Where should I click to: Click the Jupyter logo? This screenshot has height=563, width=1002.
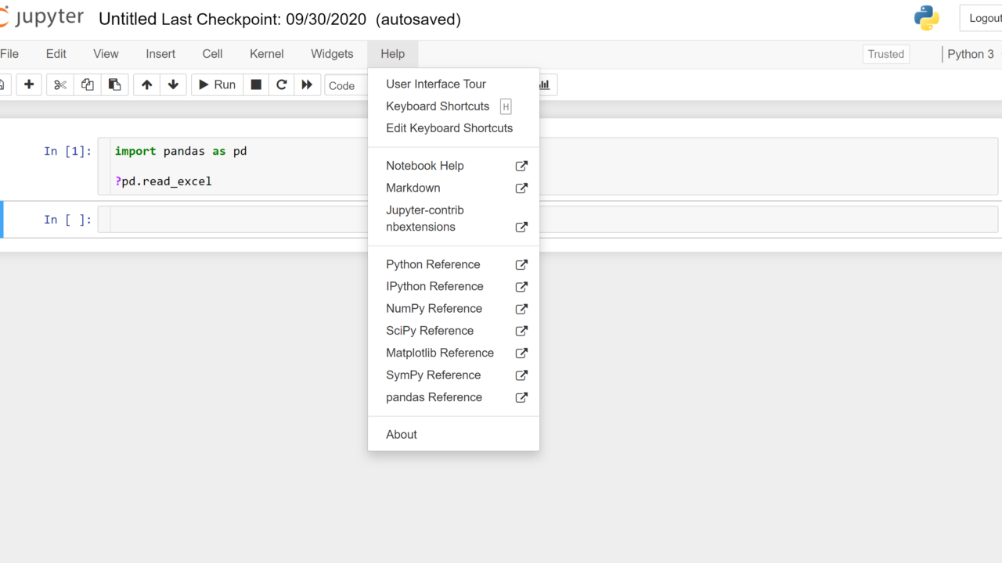click(41, 18)
